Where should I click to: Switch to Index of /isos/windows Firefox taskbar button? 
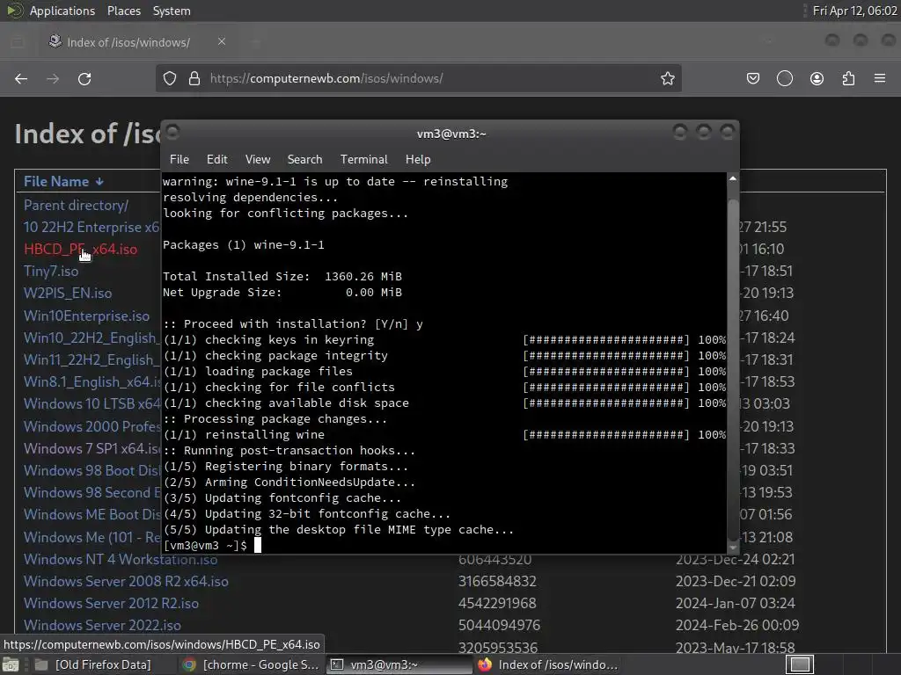point(547,664)
